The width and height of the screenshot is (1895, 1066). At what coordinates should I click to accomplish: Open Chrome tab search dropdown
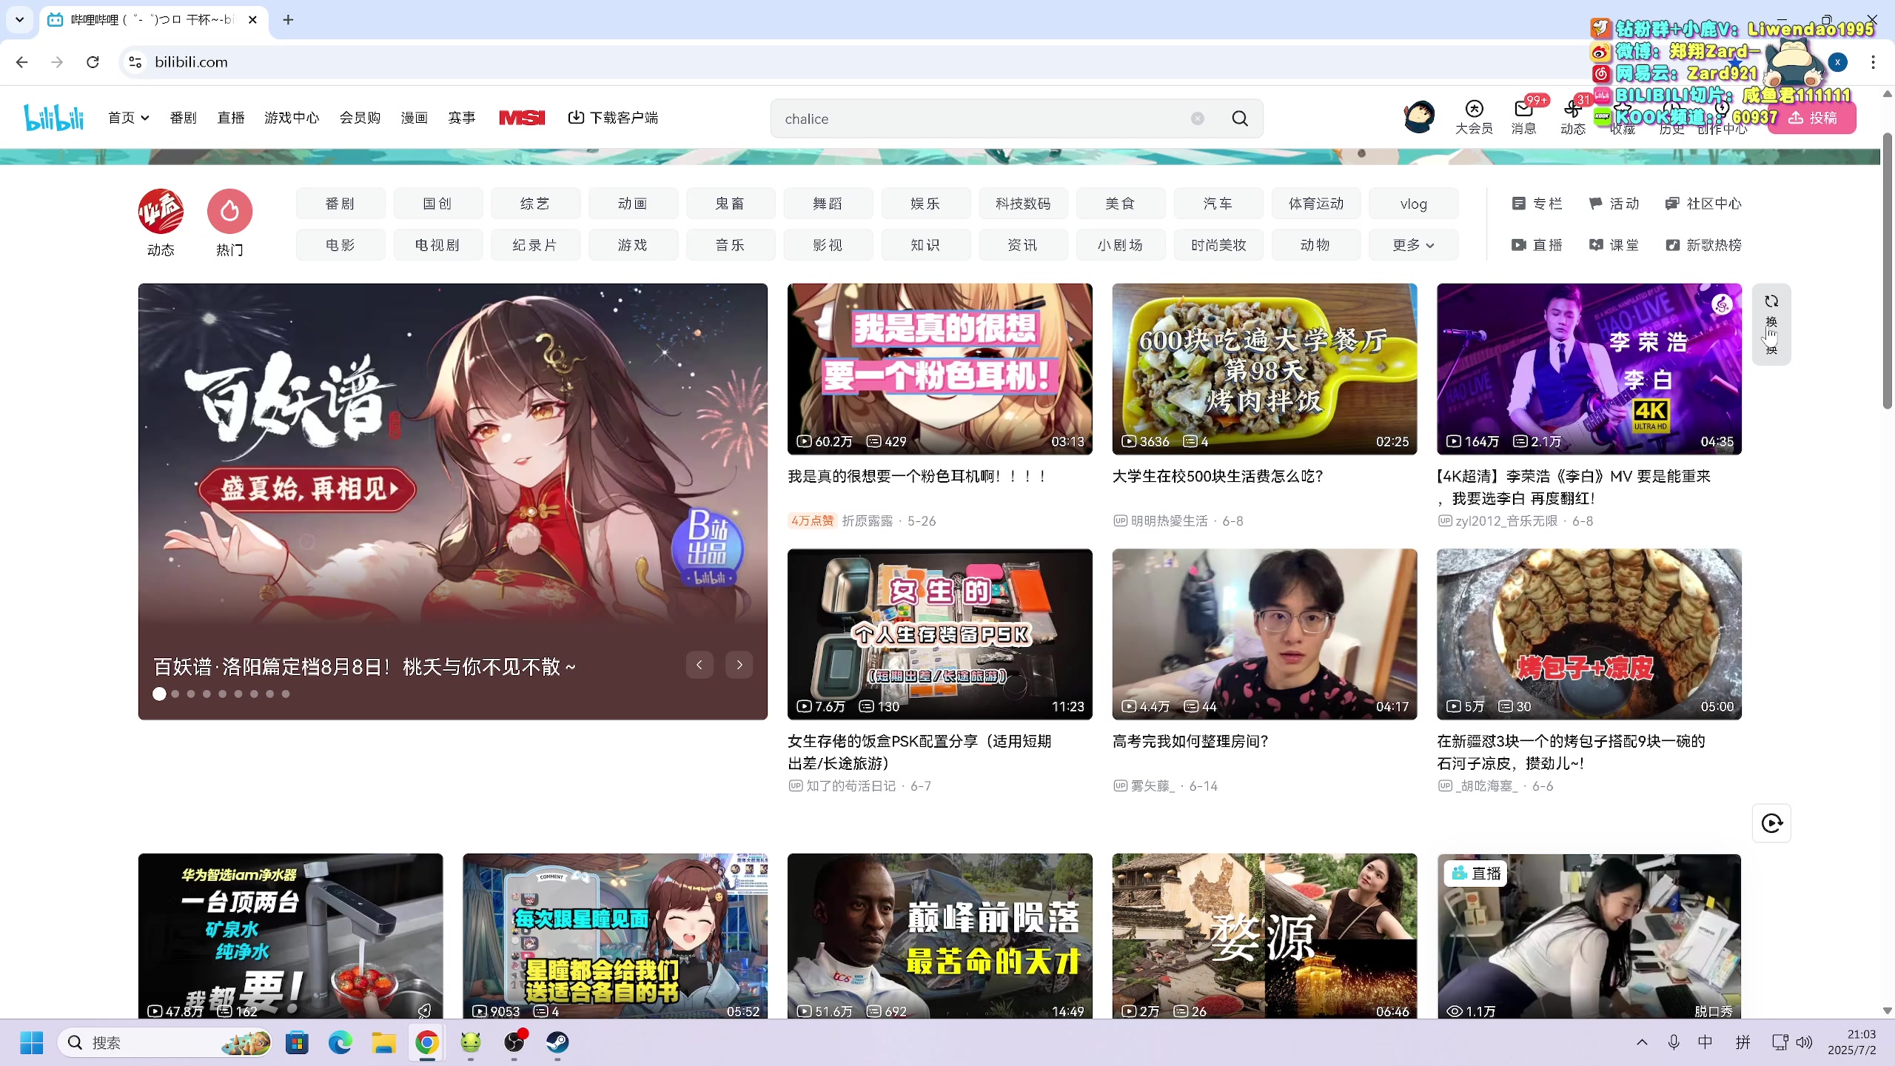click(x=20, y=20)
